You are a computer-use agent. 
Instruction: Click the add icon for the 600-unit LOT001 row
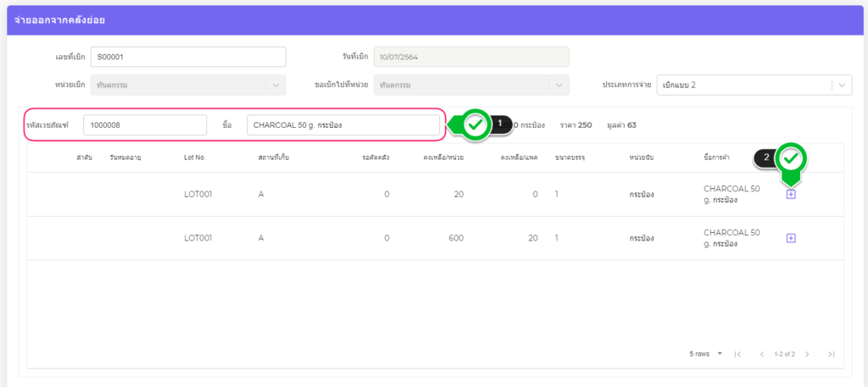coord(791,238)
